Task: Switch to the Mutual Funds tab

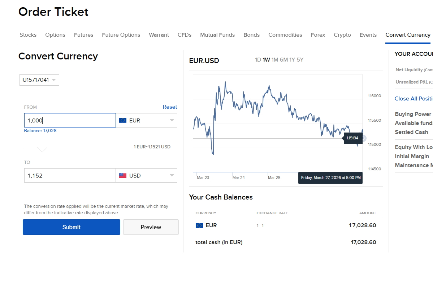Action: (x=217, y=35)
